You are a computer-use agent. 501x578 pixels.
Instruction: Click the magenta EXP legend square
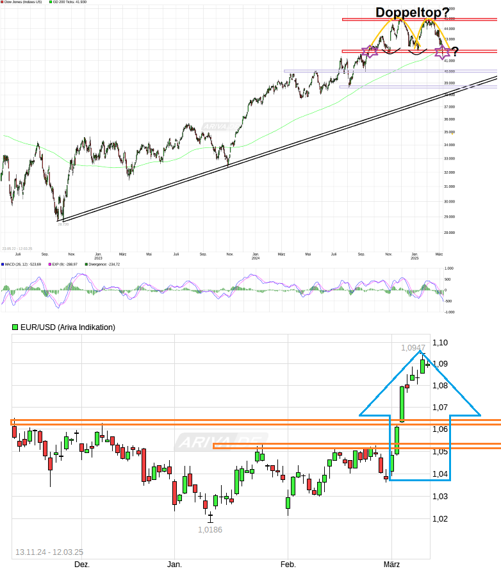50,264
